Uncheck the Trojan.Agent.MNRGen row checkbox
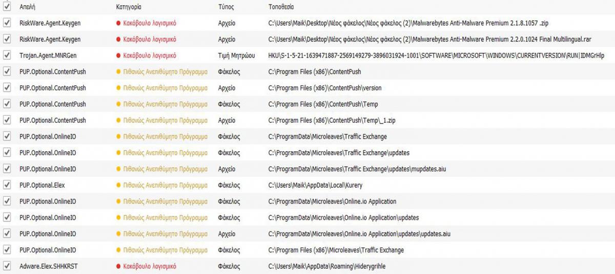This screenshot has height=274, width=615. (7, 55)
